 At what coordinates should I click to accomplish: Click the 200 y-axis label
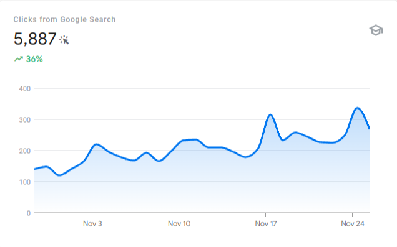pyautogui.click(x=25, y=151)
